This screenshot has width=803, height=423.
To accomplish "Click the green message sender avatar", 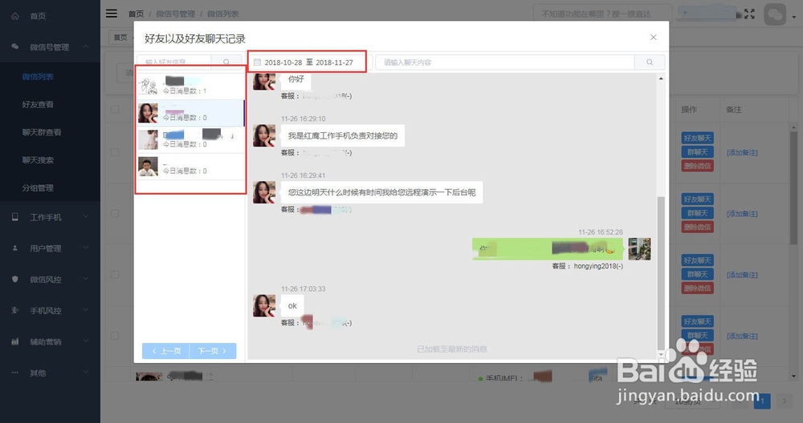I will pyautogui.click(x=640, y=249).
